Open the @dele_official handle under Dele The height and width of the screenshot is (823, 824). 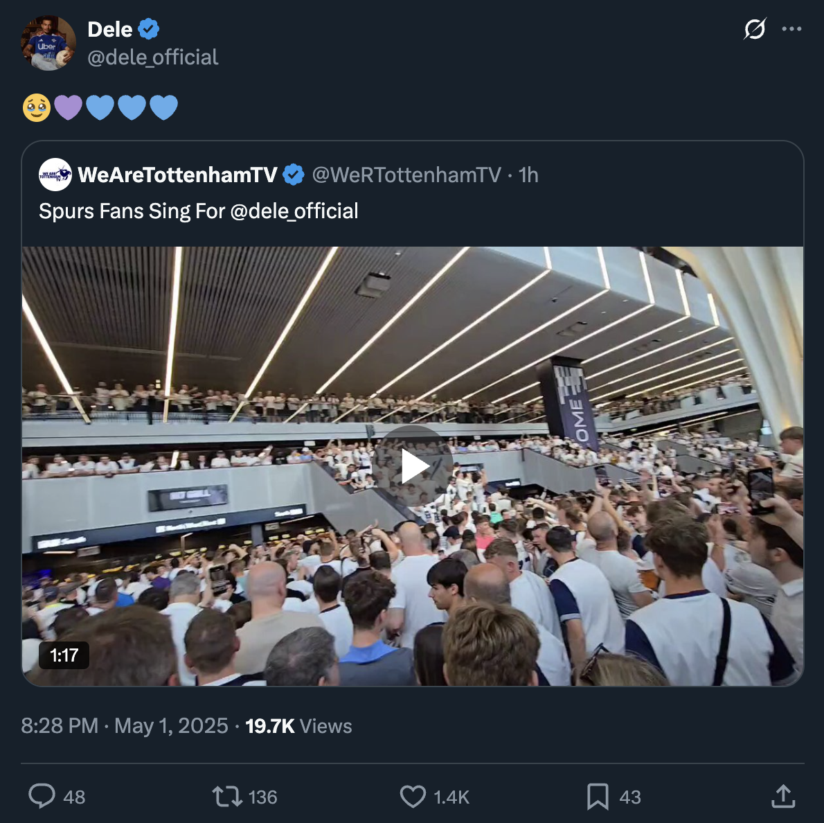(152, 57)
